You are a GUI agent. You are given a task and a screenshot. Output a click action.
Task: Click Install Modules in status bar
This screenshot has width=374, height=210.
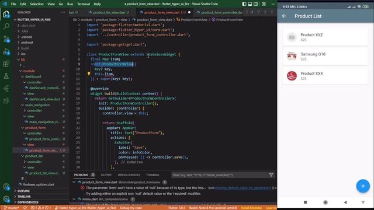point(251,208)
